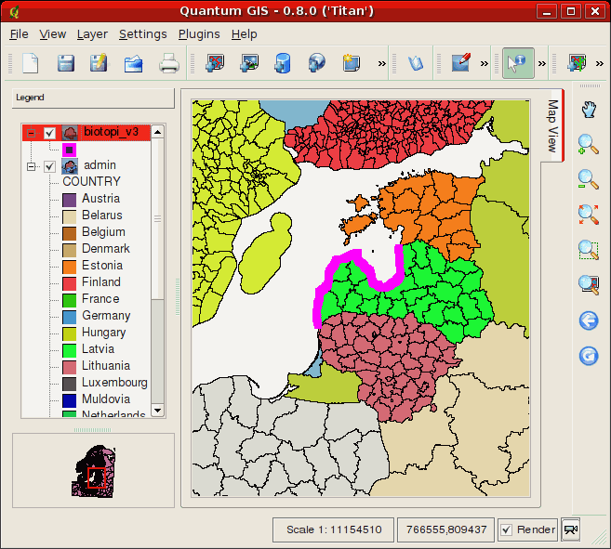Click the Latvia green color swatch

coord(69,350)
